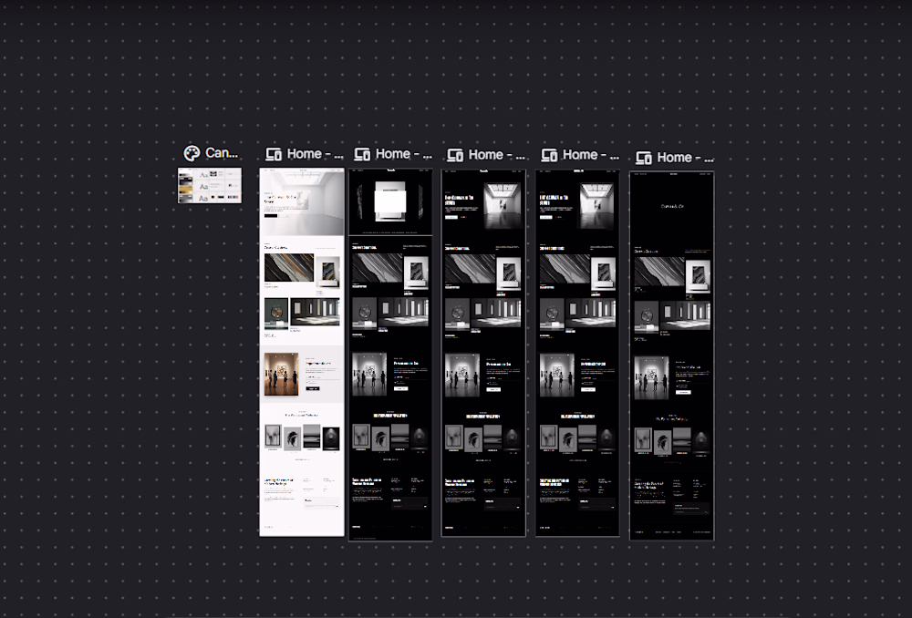The height and width of the screenshot is (618, 912).
Task: Select the dark Home frame with white square hero
Action: tap(390, 355)
